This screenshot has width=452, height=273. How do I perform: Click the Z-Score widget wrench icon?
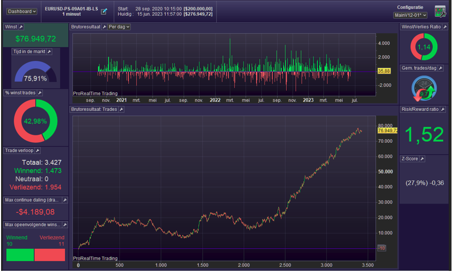point(422,159)
